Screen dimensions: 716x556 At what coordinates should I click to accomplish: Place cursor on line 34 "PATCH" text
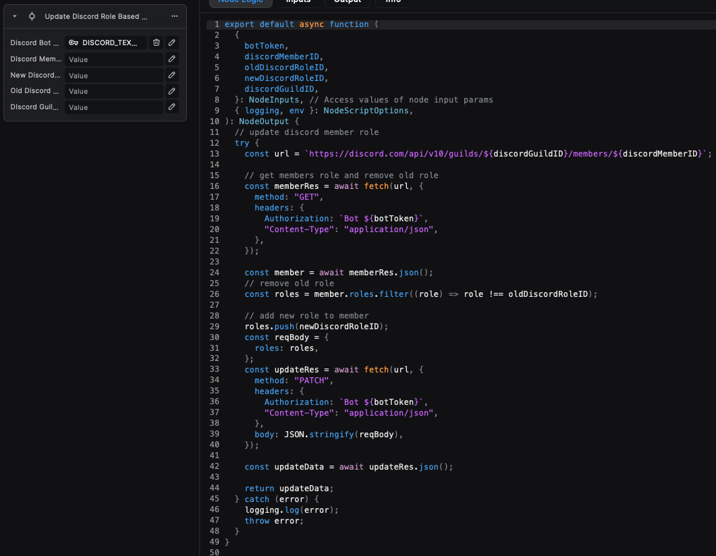[x=311, y=381]
